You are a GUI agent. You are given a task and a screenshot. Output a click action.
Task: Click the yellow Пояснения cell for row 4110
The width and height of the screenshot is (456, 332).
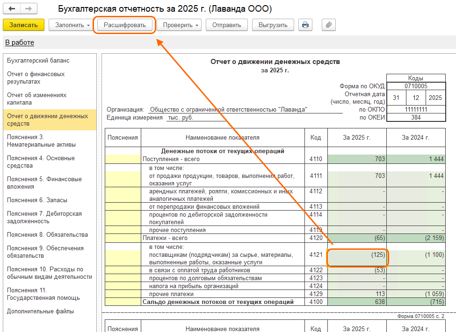(123, 159)
